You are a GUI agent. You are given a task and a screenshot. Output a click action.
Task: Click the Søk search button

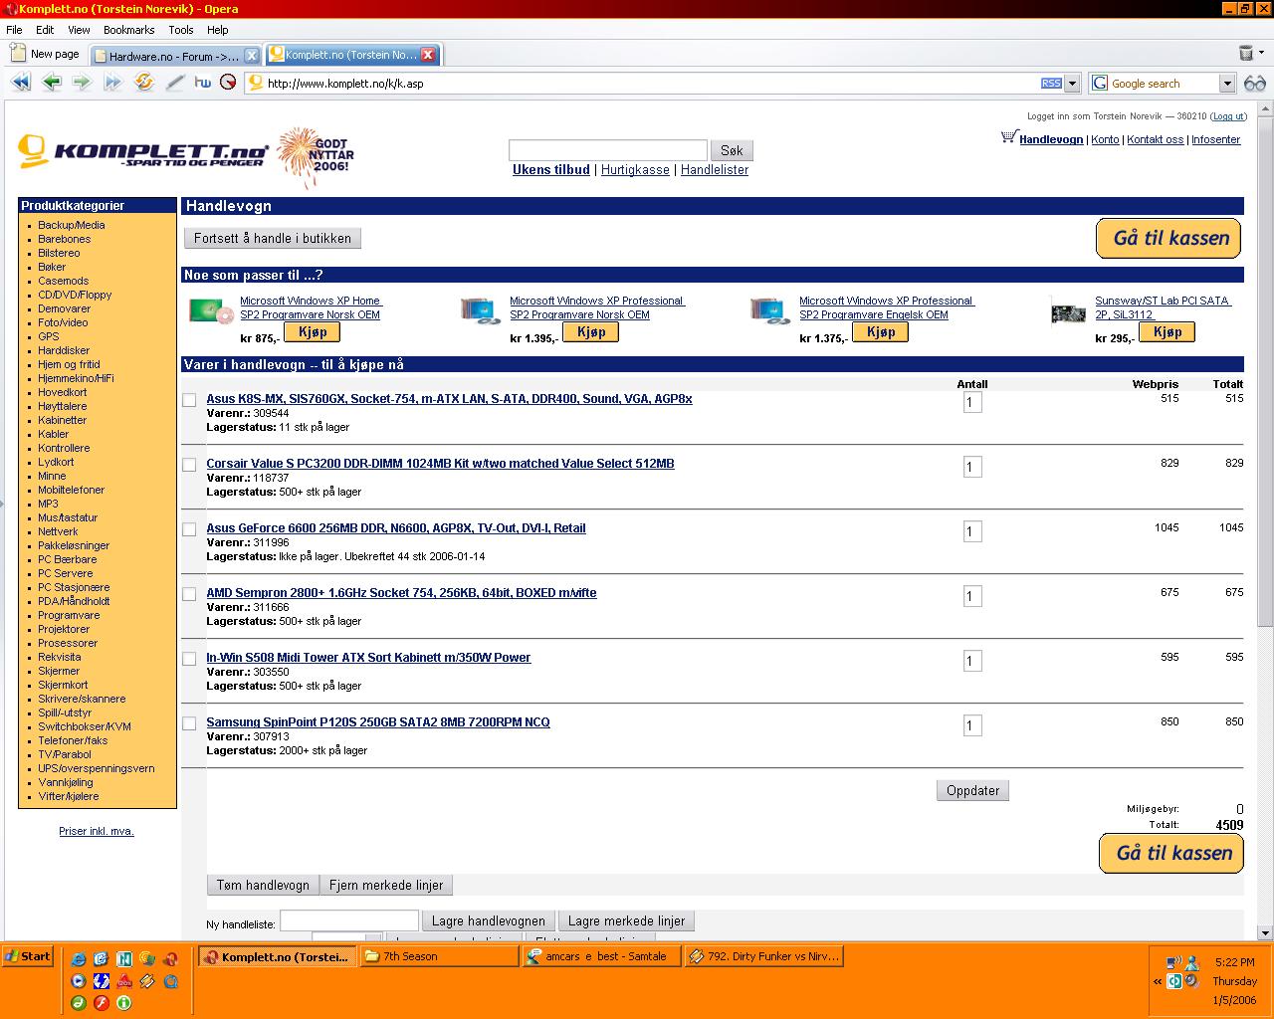point(732,150)
